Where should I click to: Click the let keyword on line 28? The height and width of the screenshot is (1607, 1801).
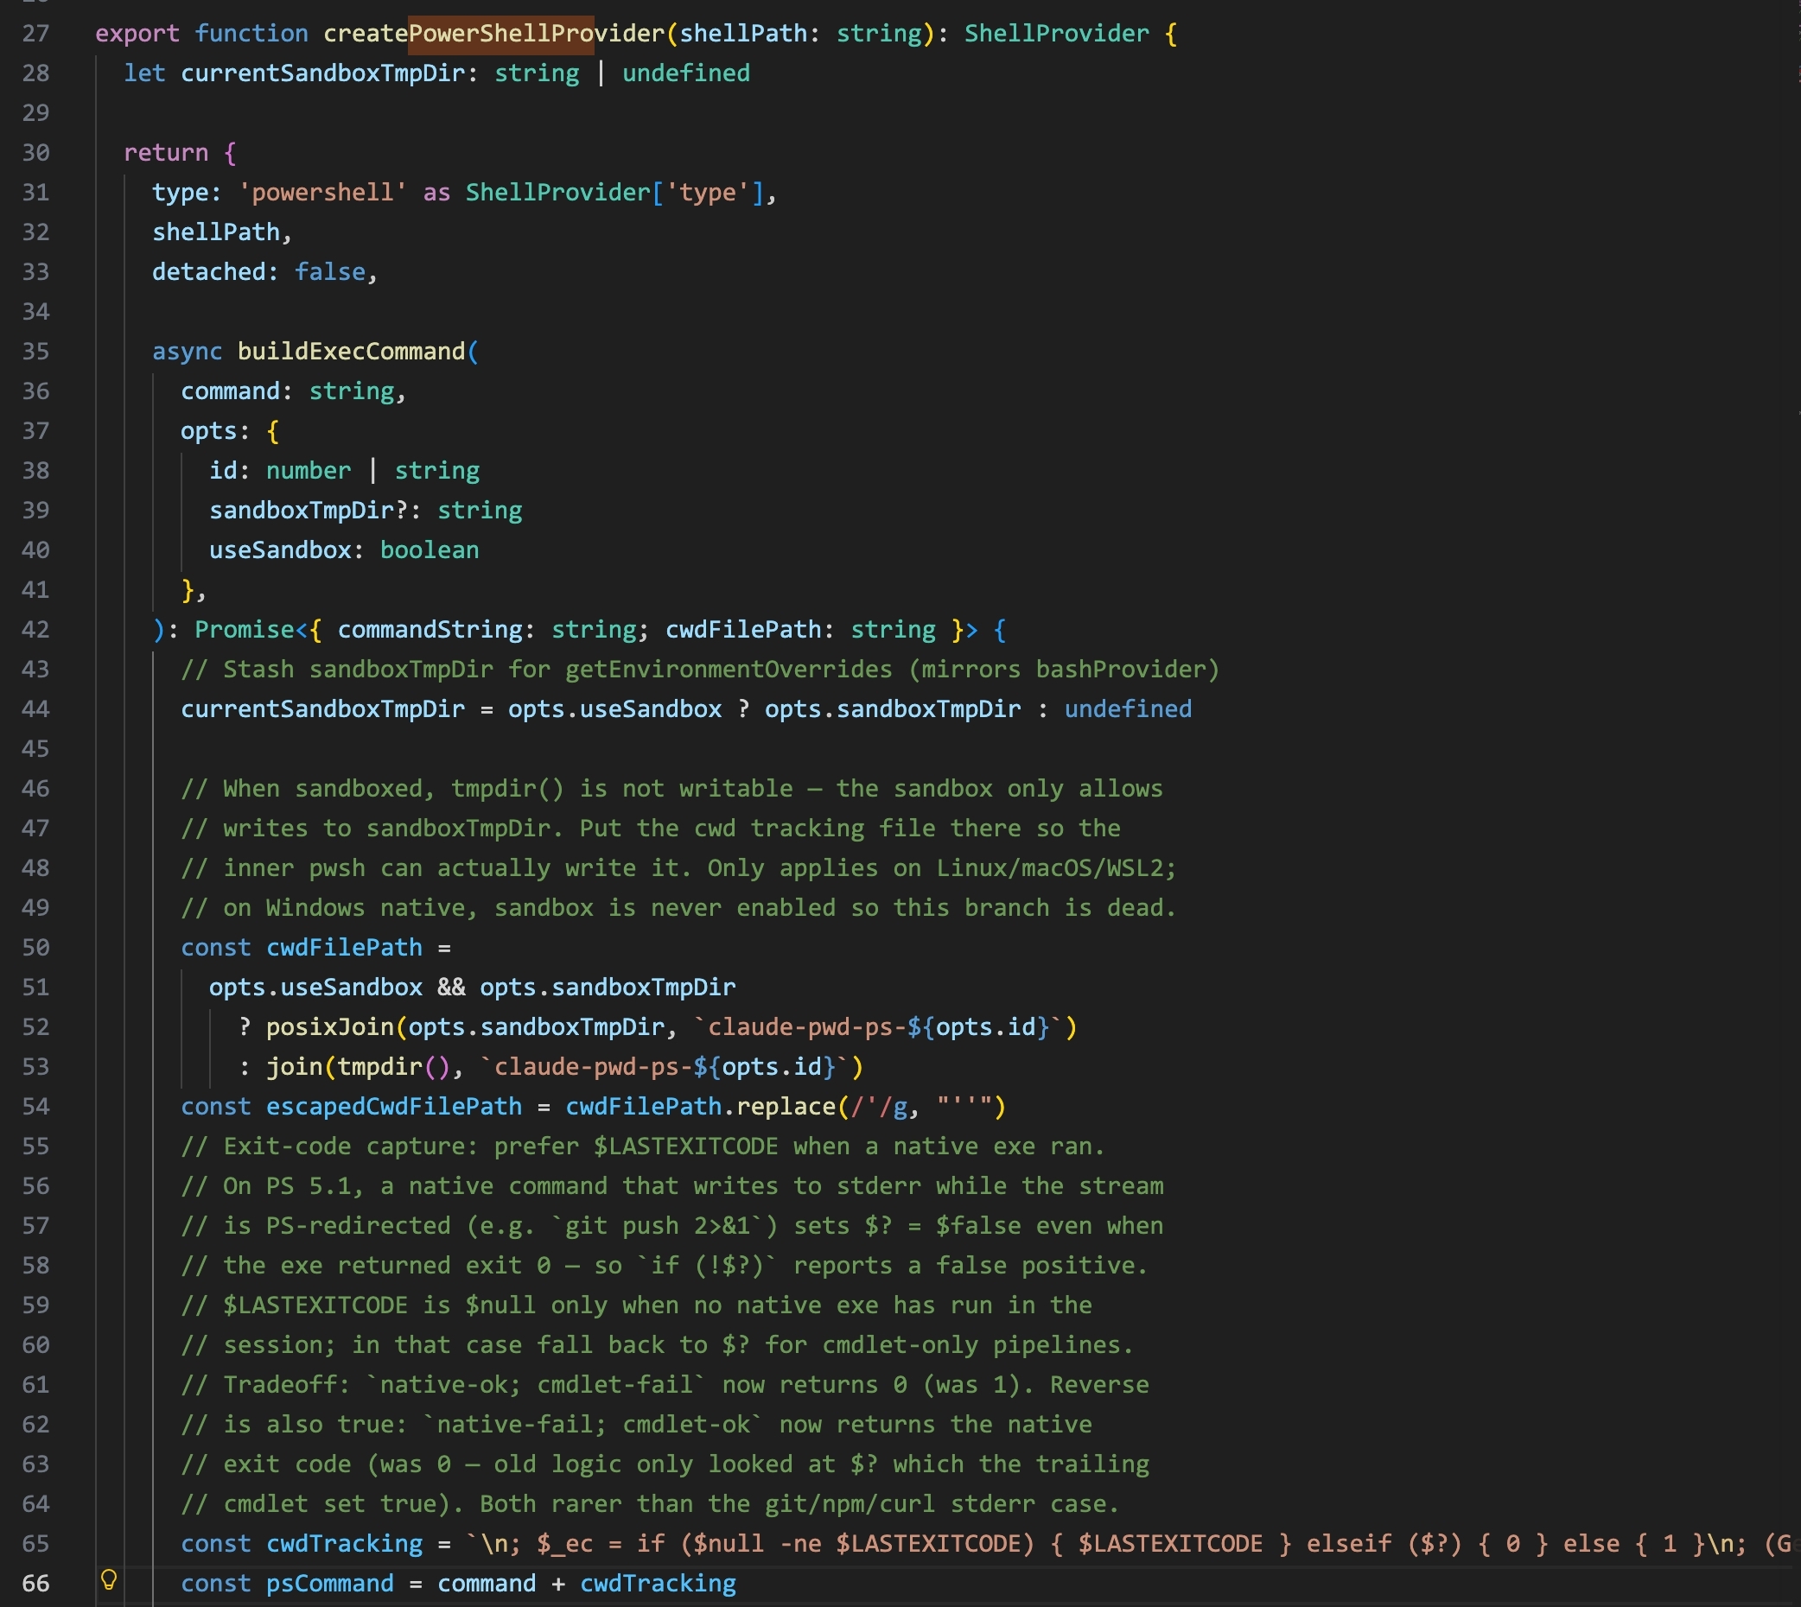[145, 73]
